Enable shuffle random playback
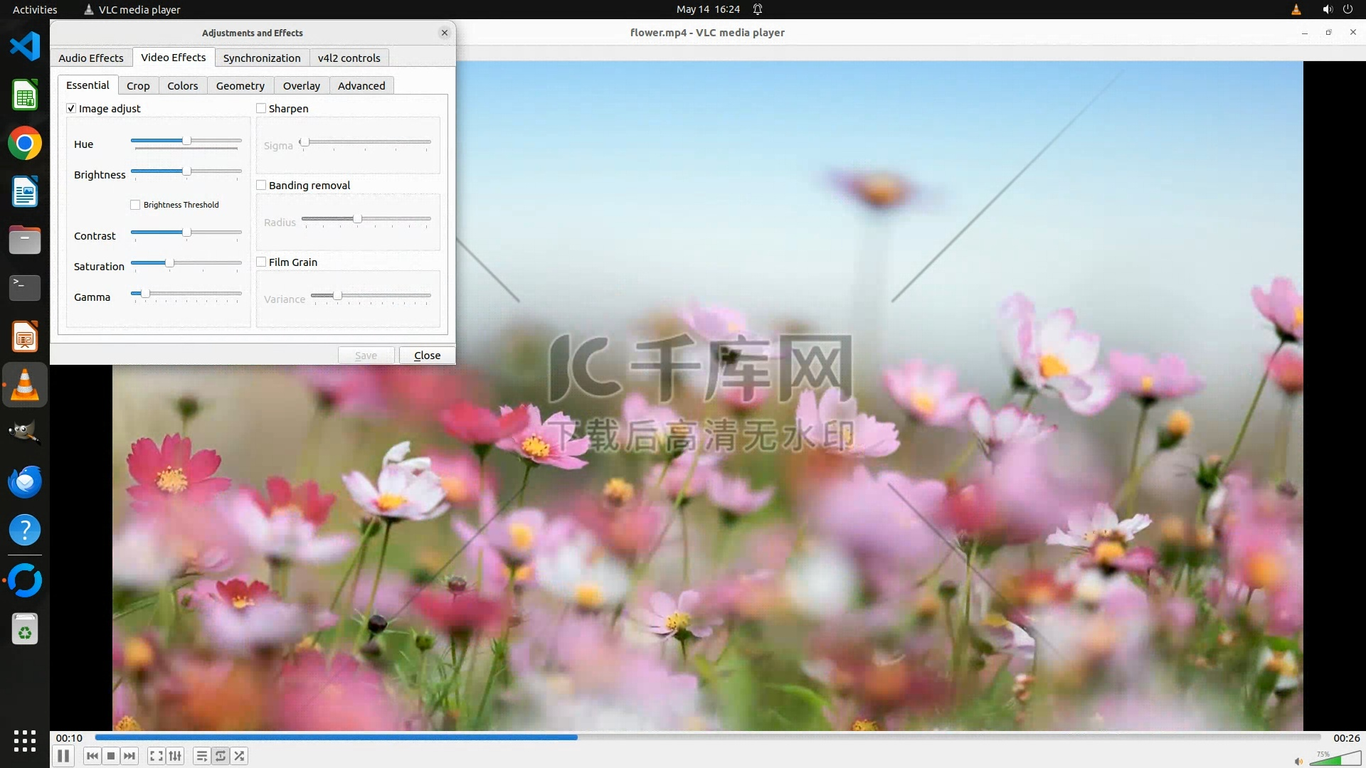Image resolution: width=1366 pixels, height=768 pixels. click(240, 756)
